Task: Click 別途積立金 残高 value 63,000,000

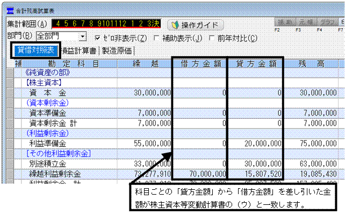Action: point(318,164)
